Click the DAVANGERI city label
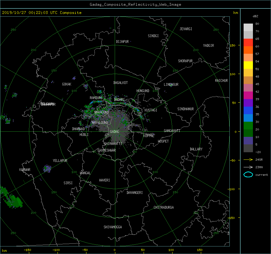 (135, 193)
